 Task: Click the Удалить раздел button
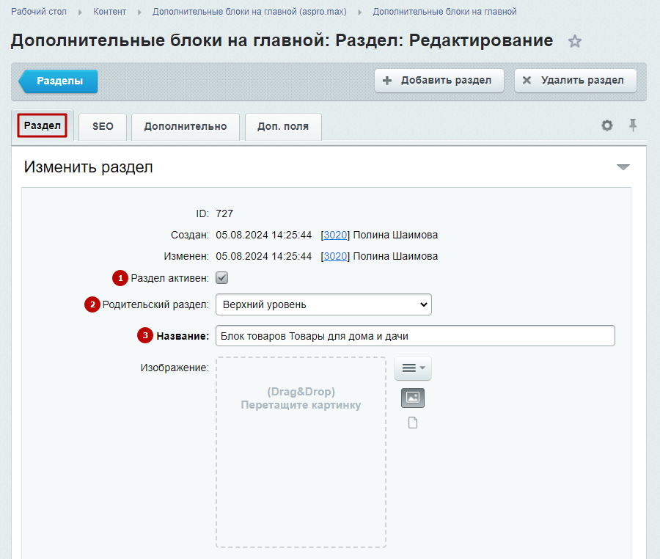pos(575,81)
